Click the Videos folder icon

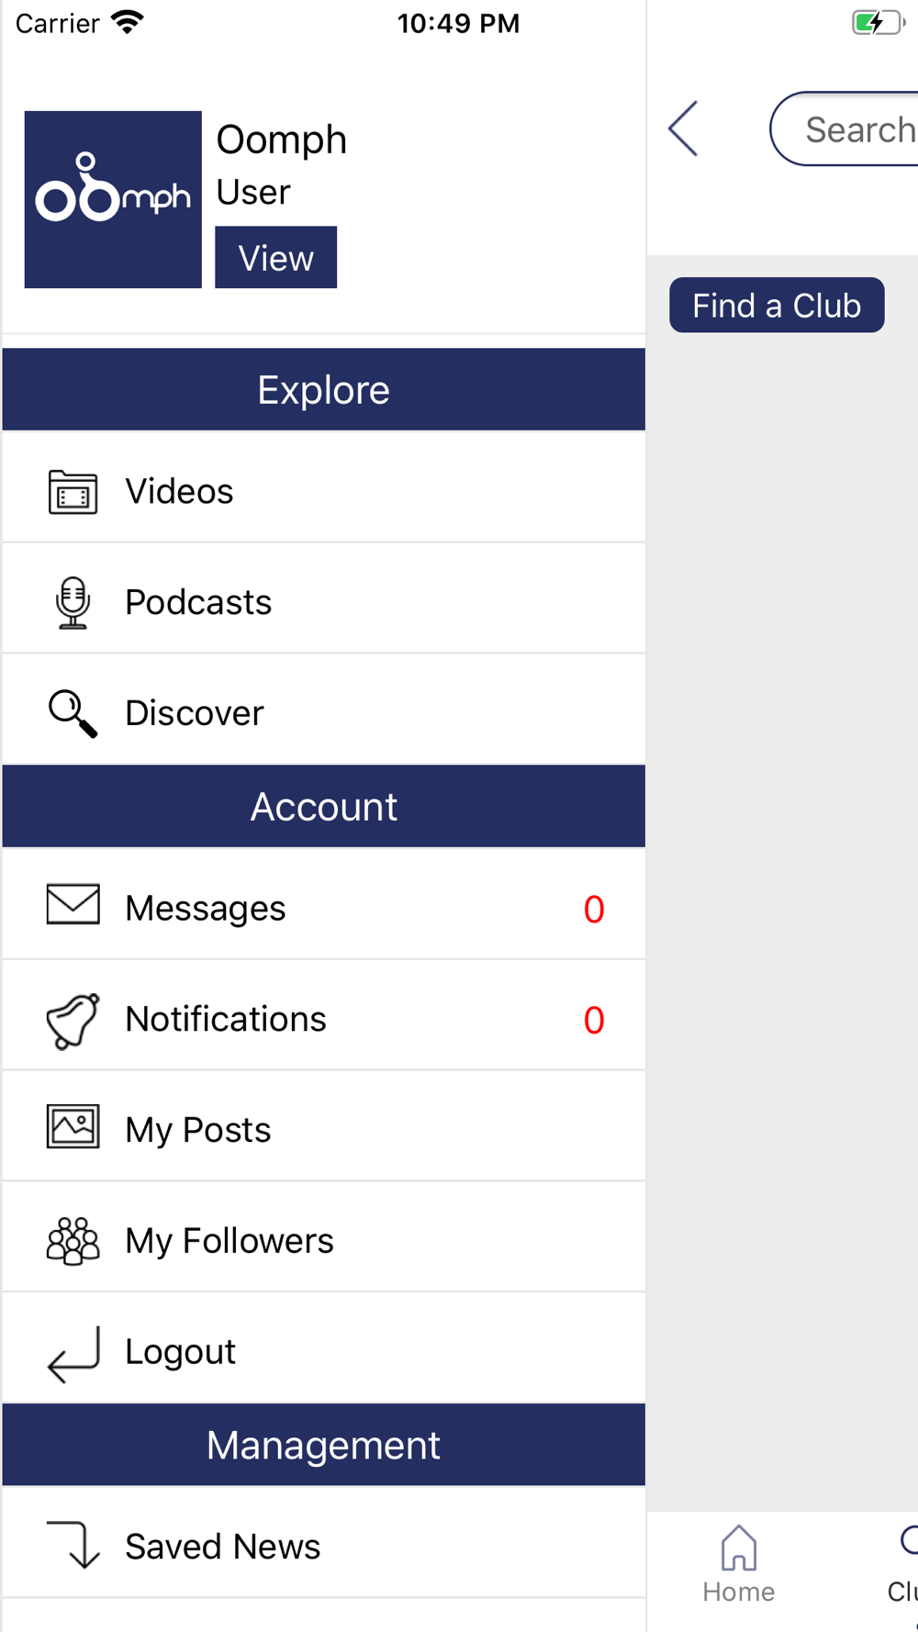(73, 491)
